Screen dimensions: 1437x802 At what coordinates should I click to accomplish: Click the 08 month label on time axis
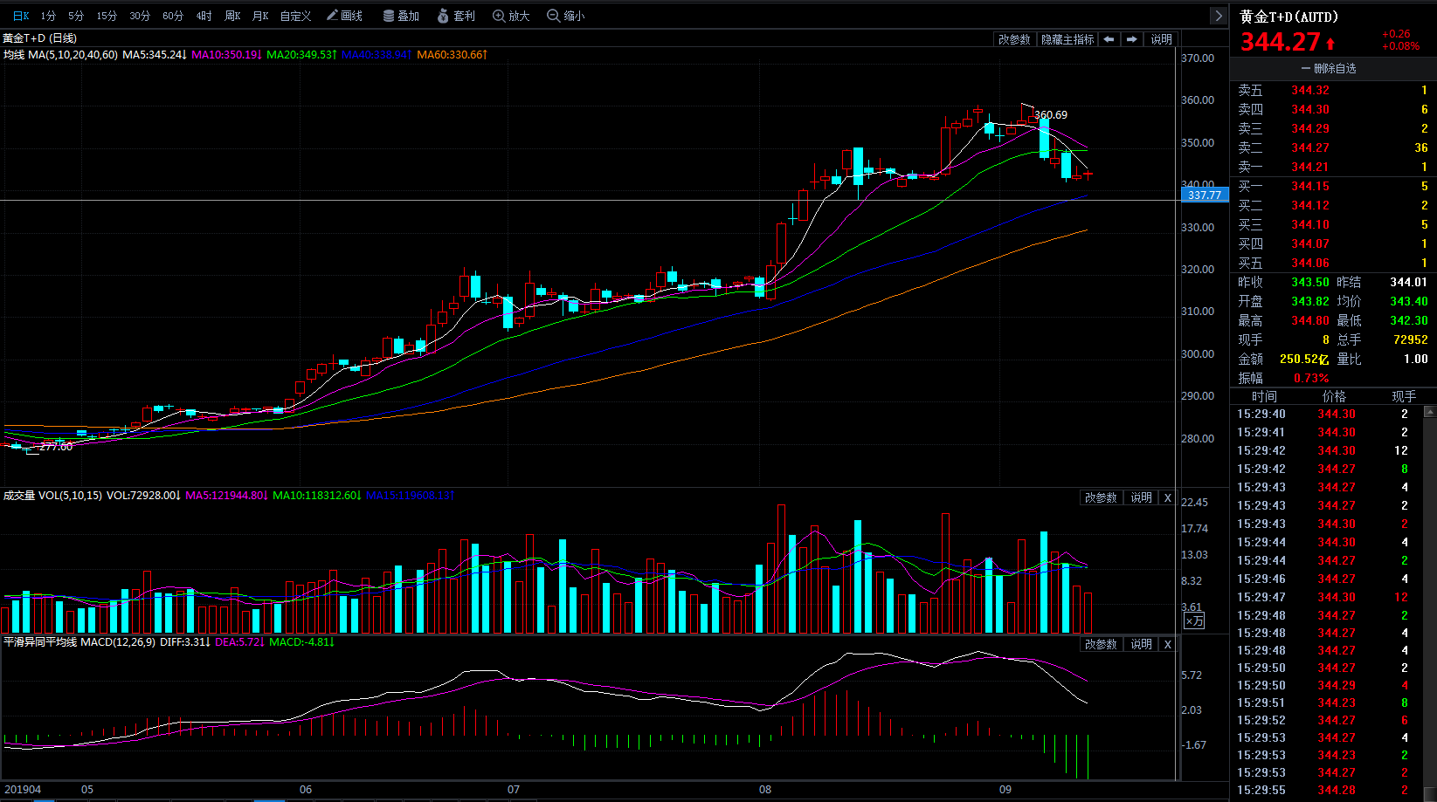765,789
